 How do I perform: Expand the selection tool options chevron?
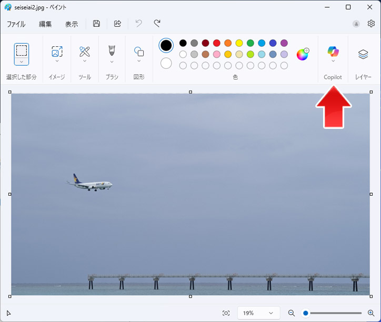[x=22, y=62]
